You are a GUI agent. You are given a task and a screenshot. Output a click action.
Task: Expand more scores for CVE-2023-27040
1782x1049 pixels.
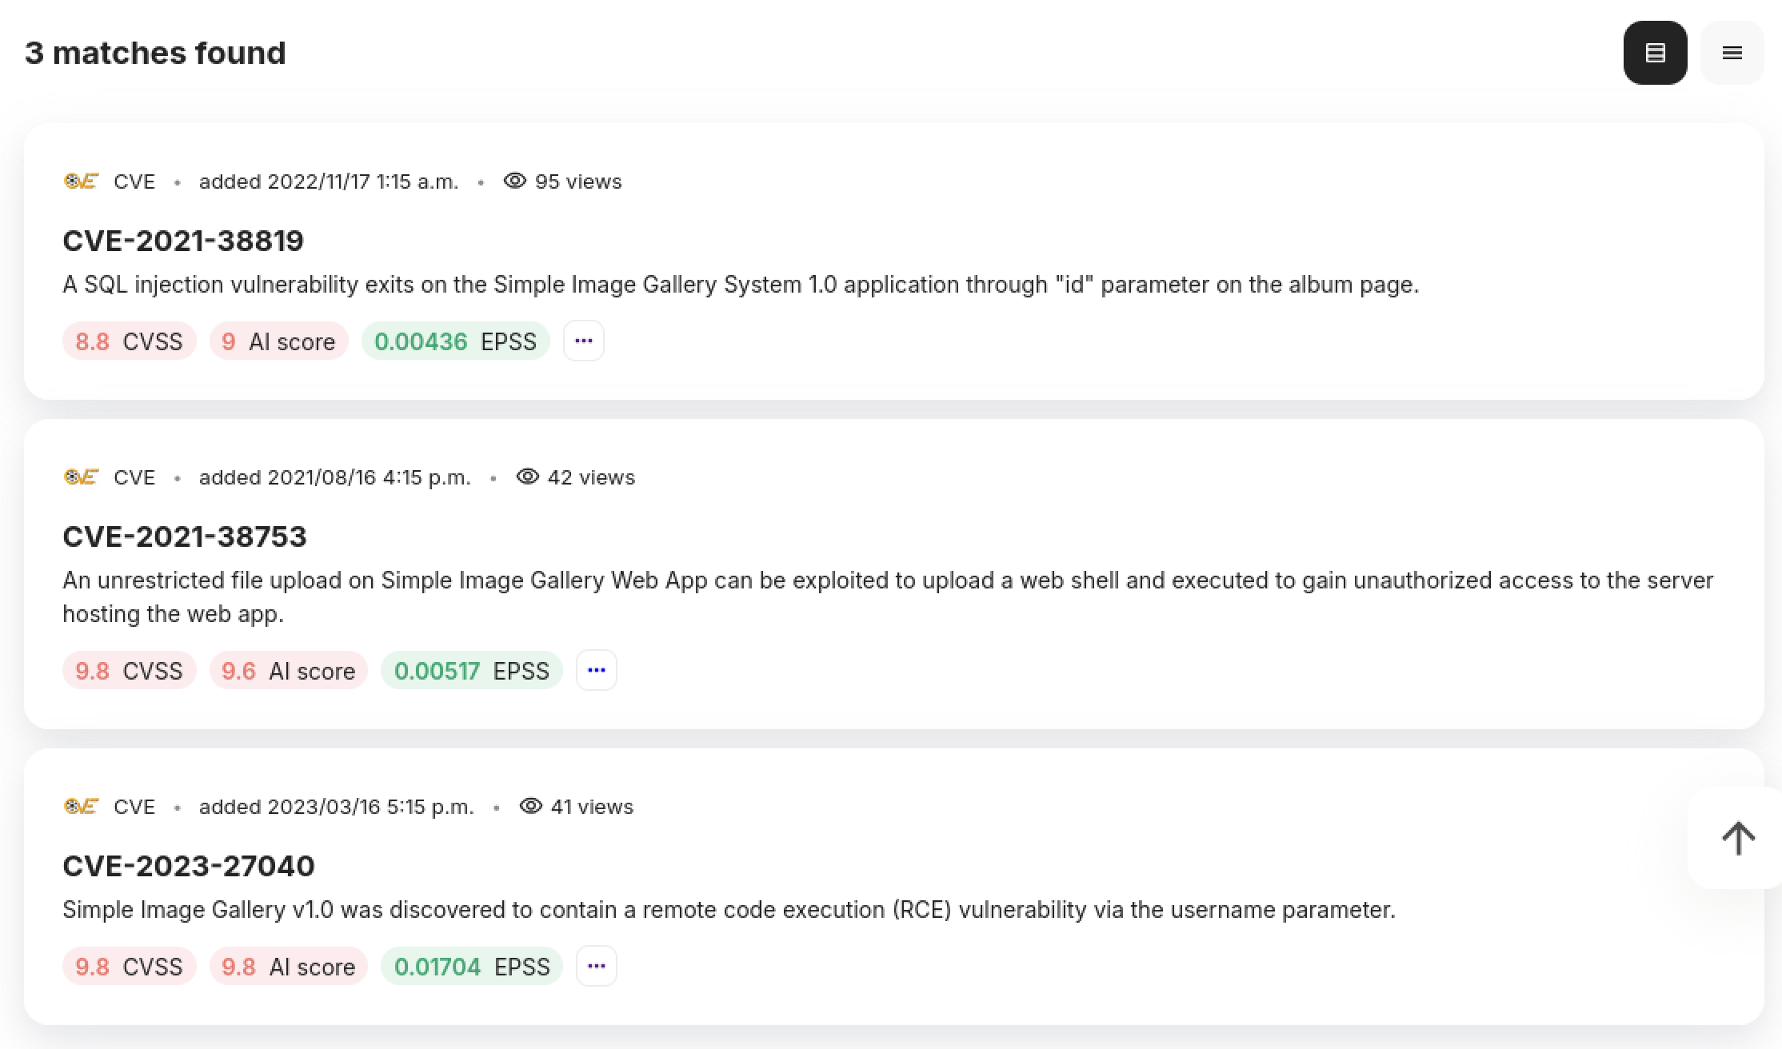click(596, 967)
